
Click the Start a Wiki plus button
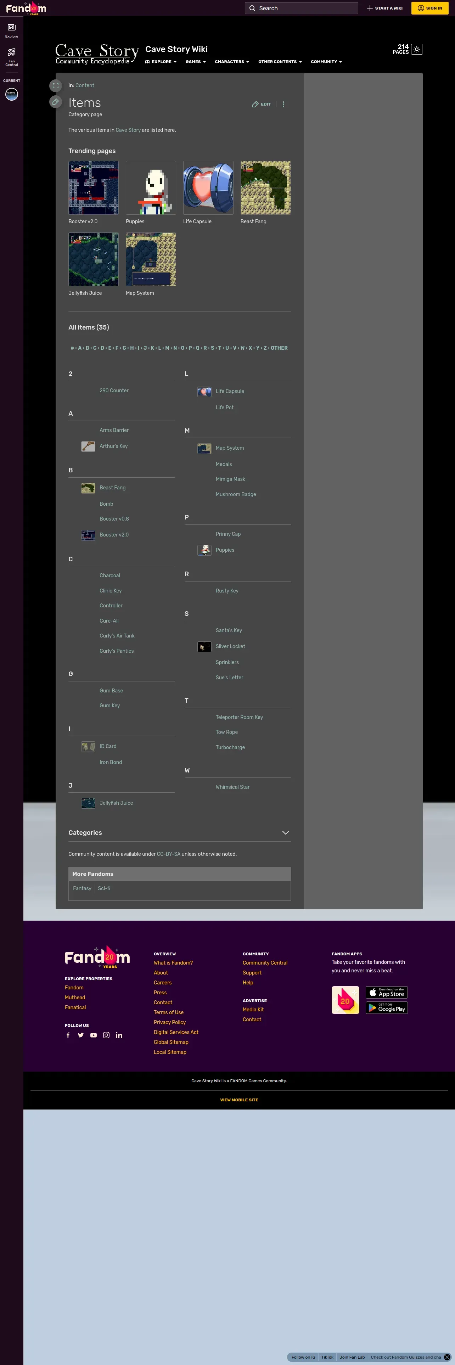[x=384, y=8]
